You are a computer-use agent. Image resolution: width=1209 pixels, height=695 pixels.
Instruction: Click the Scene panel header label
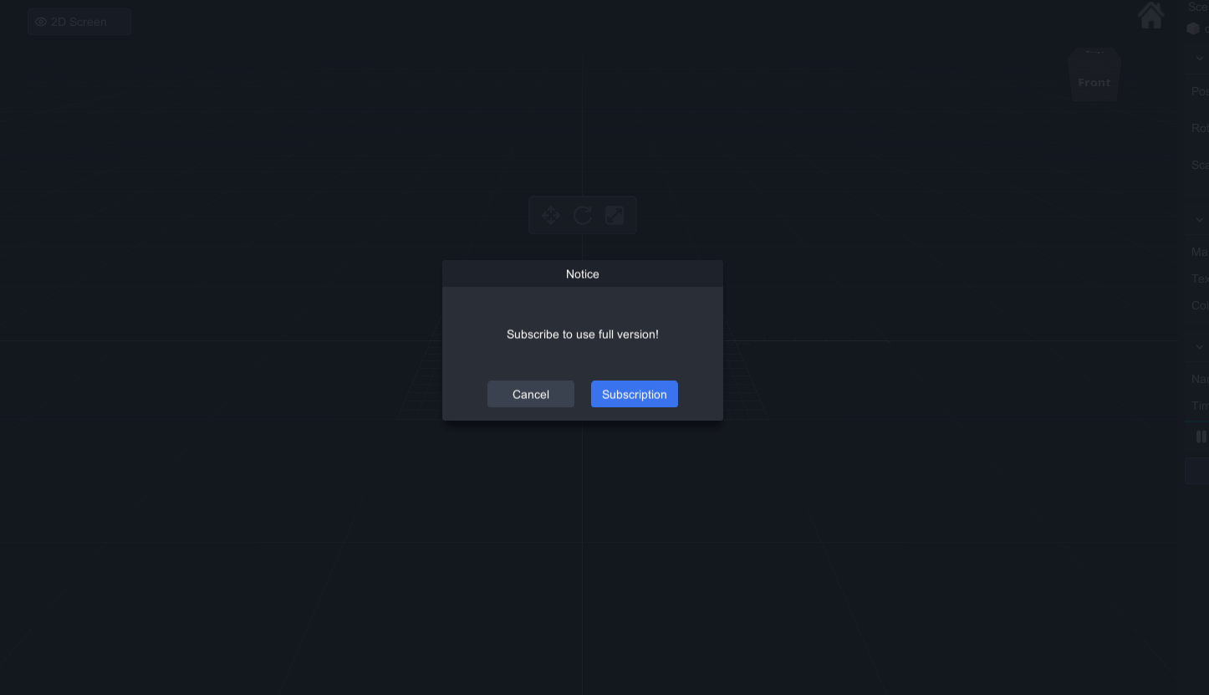point(1199,7)
